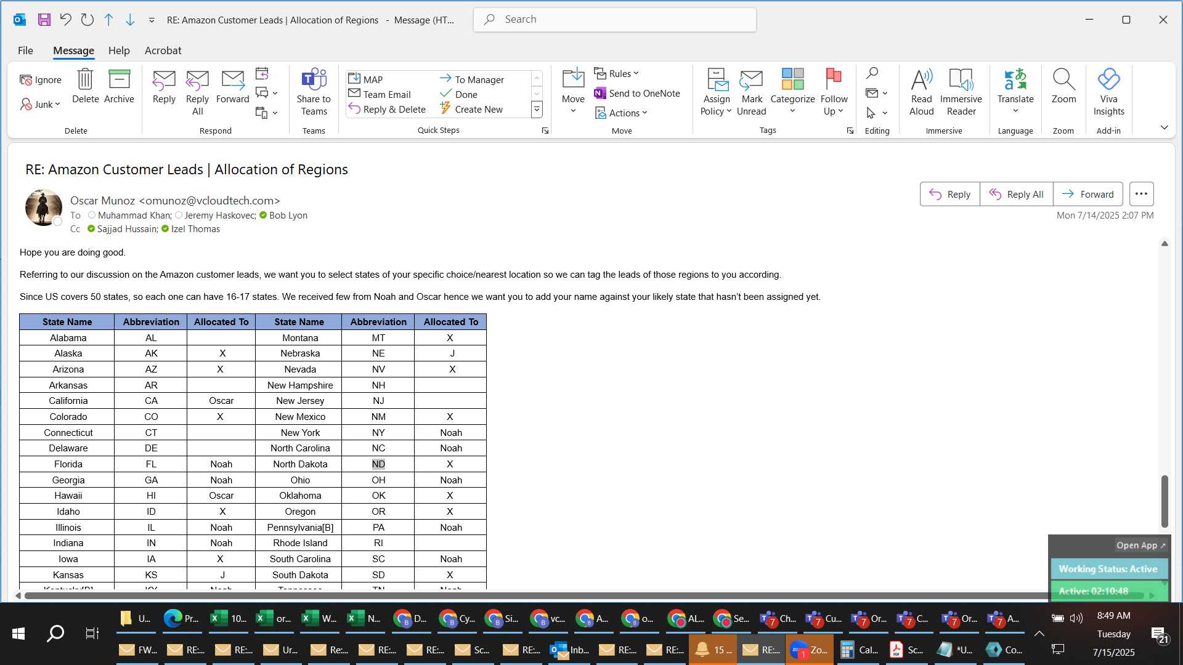Open the Categorize dropdown
The width and height of the screenshot is (1183, 665).
[x=792, y=92]
